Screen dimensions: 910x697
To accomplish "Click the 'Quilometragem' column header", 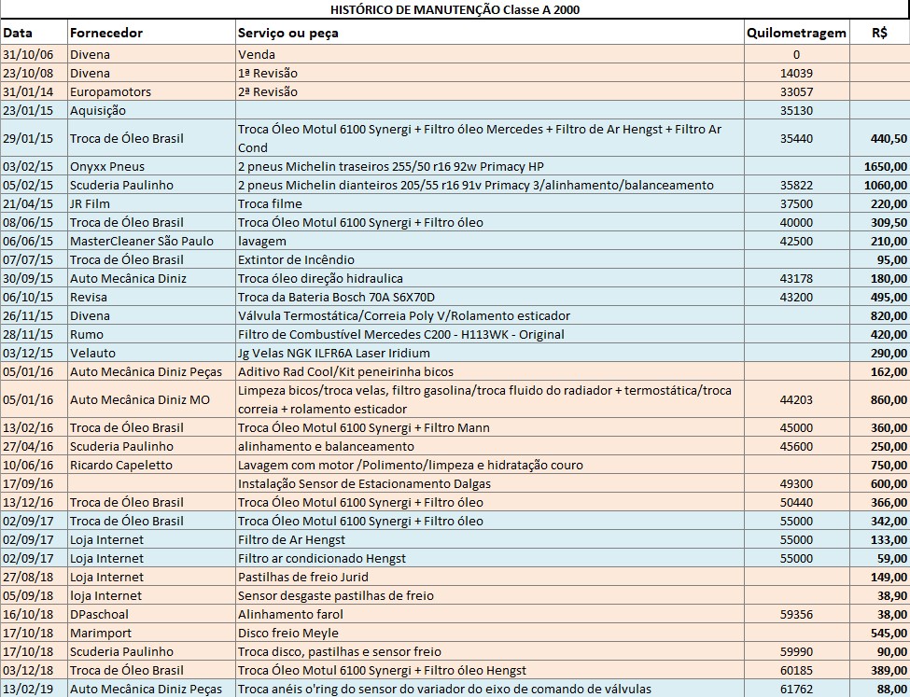I will click(797, 33).
